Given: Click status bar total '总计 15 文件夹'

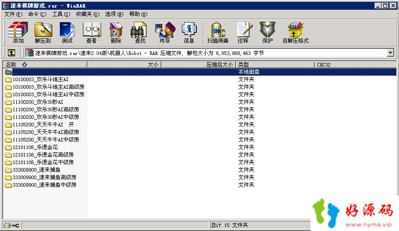Looking at the screenshot, I should click(x=229, y=225).
